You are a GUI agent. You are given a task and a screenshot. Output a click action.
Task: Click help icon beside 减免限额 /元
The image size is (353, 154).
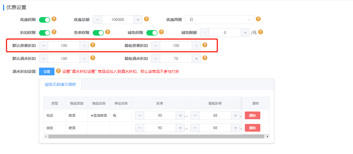click(261, 32)
